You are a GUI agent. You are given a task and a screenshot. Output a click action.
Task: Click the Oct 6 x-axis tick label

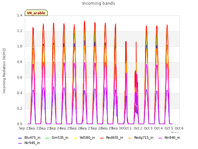[x=179, y=128]
